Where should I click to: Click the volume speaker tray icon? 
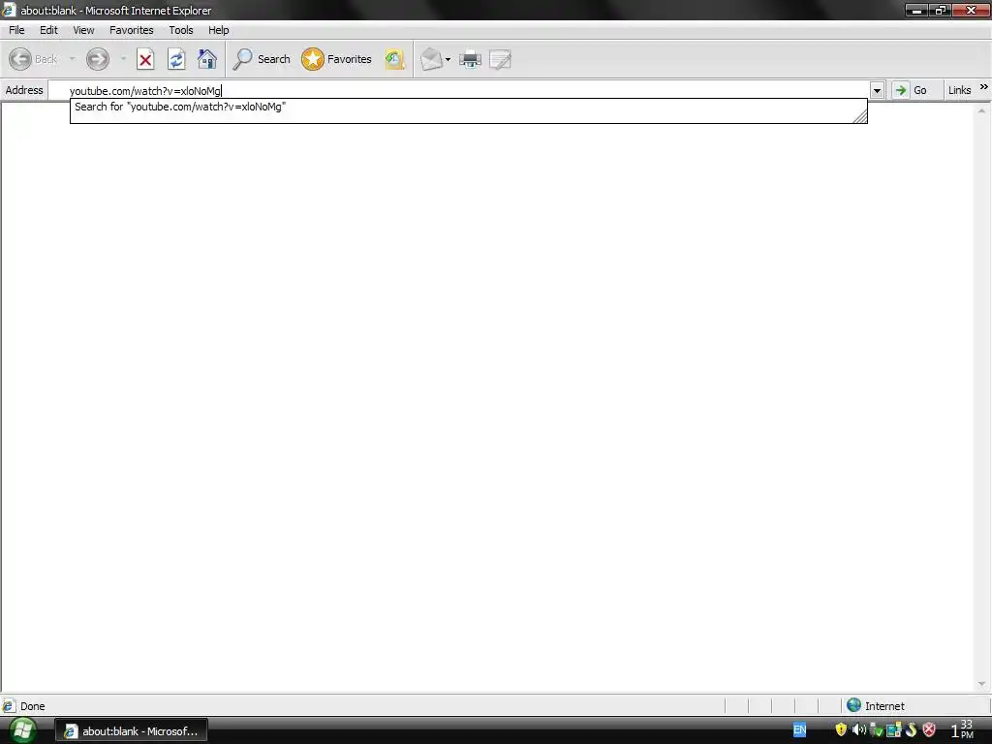(858, 730)
